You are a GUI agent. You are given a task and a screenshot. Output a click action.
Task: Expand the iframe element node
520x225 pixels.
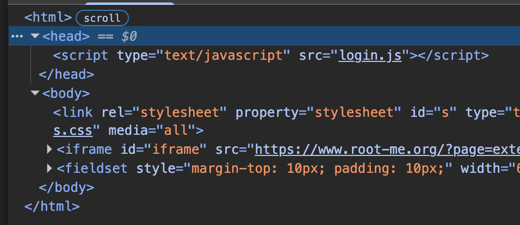[49, 149]
